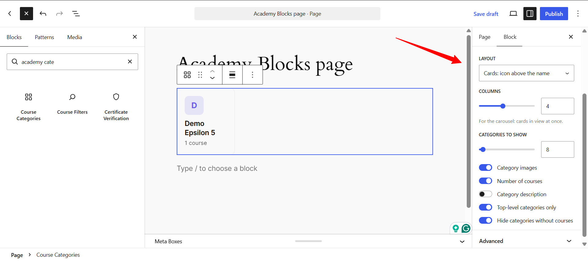Image resolution: width=588 pixels, height=261 pixels.
Task: Insert the Course Categories block
Action: pos(28,107)
